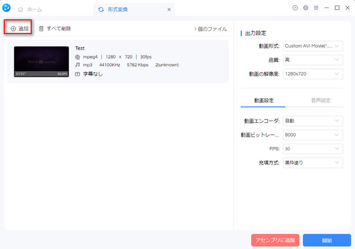Click the subtitle 字幕なし icon

78,74
